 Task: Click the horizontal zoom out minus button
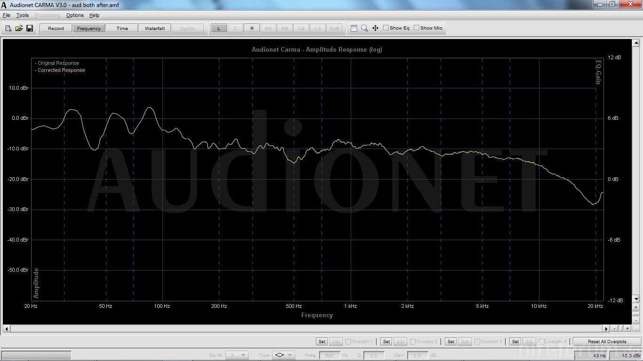pos(614,329)
